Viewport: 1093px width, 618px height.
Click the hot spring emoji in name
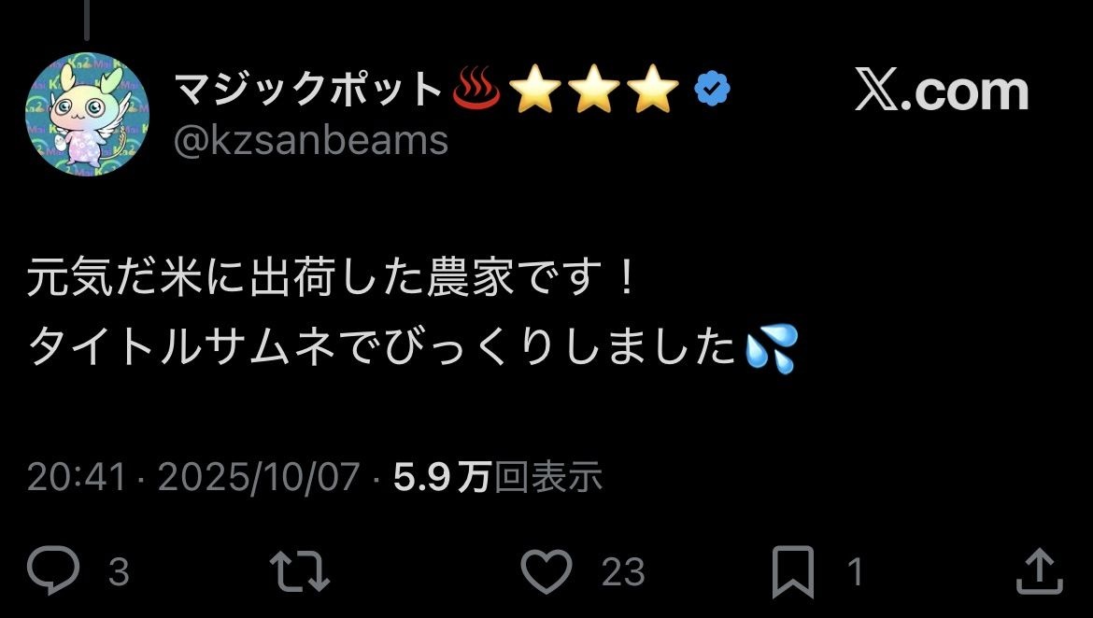pos(476,90)
